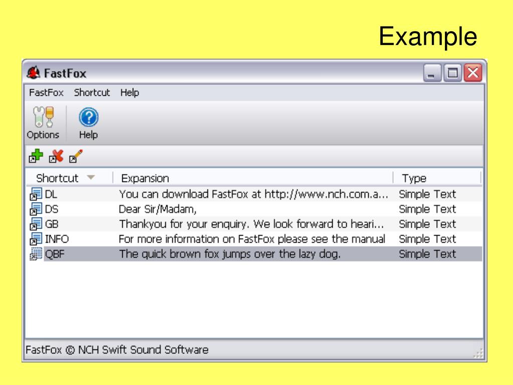
Task: Add a new shortcut with green plus
Action: click(36, 156)
